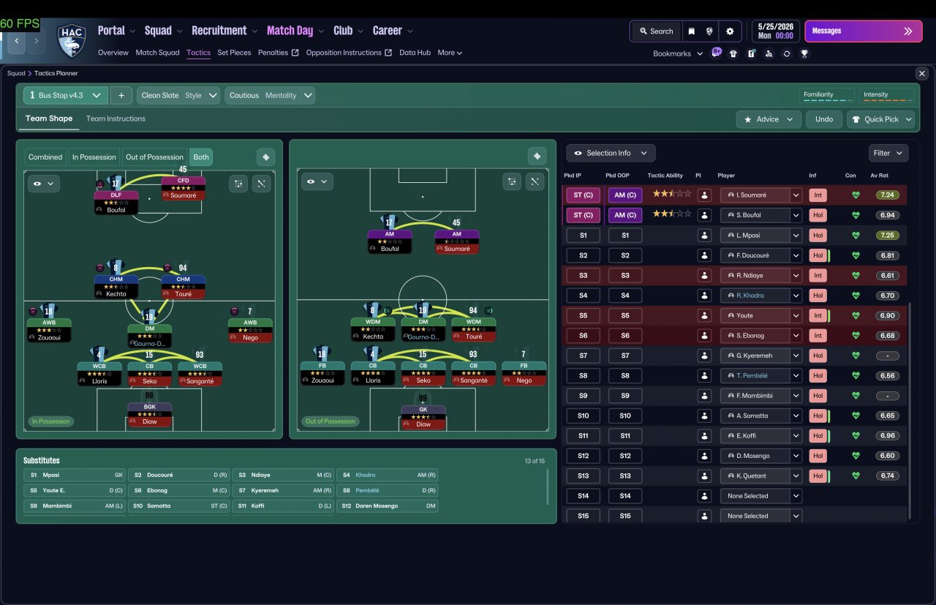Open the Bus Stop v4.3 tactic dropdown
The height and width of the screenshot is (605, 936).
click(x=66, y=95)
